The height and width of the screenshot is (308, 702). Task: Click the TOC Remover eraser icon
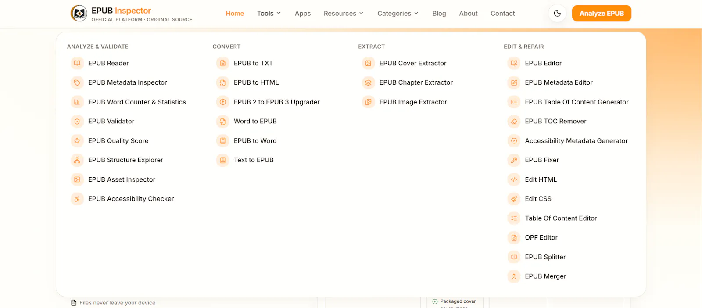tap(514, 121)
